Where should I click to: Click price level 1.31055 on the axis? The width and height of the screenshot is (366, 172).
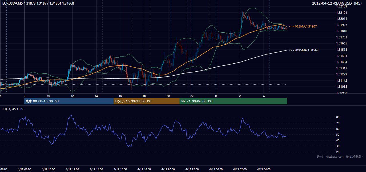(342, 87)
